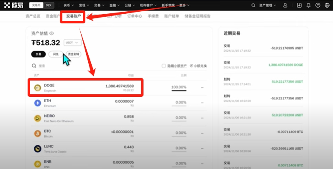Viewport: 333px width, 169px height.
Task: Click the ETH asset name
Action: (48, 101)
